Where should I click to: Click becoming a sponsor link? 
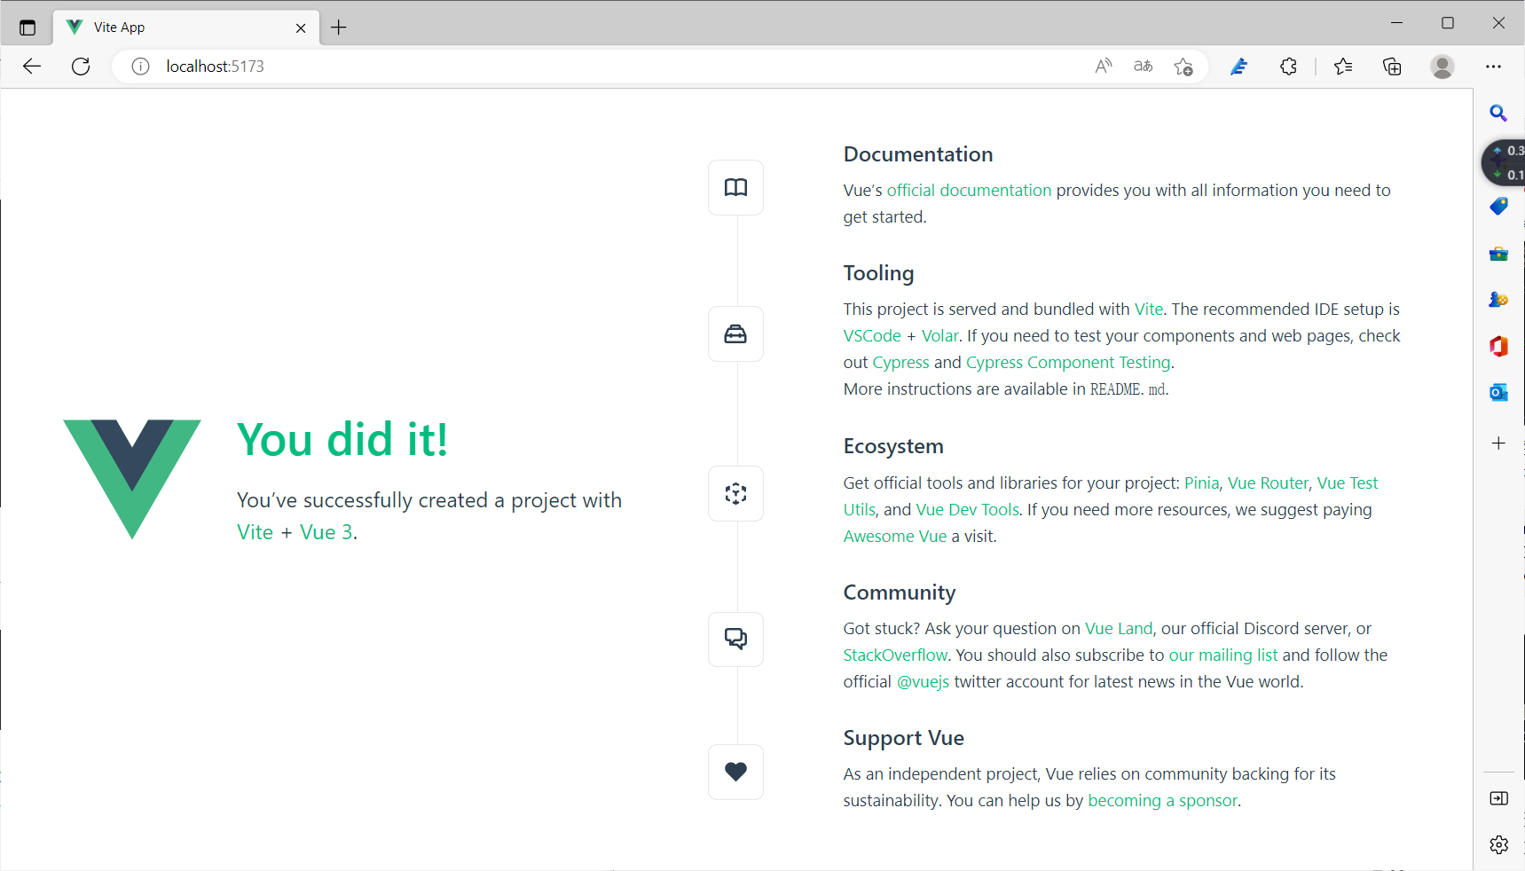[x=1162, y=800]
